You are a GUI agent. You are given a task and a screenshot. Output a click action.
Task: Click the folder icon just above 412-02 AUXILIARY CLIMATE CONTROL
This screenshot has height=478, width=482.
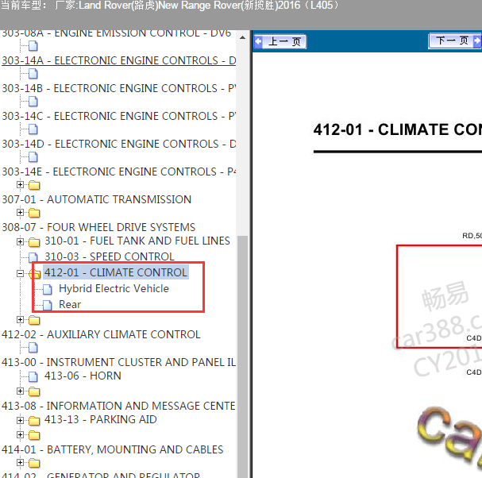[x=34, y=320]
